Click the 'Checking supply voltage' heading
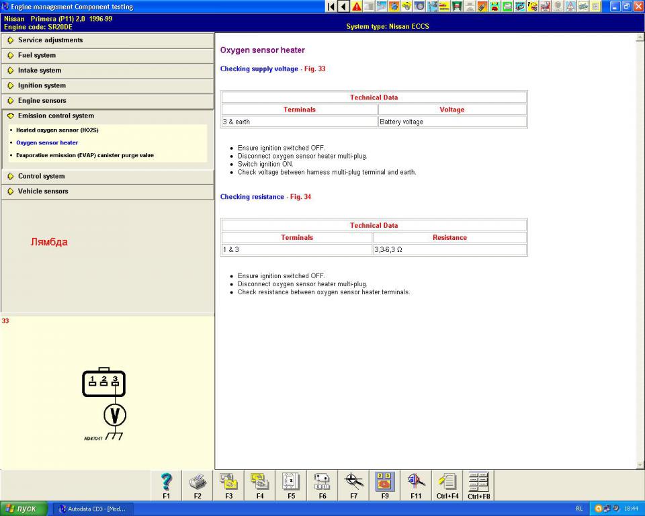 (x=259, y=69)
